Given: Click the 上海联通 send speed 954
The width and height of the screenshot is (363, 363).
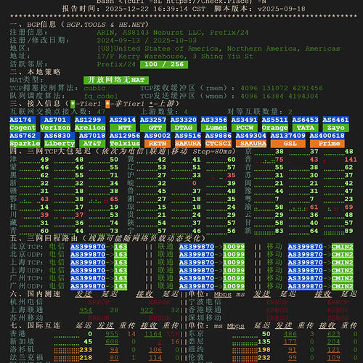Looking at the screenshot, I should pyautogui.click(x=86, y=311).
